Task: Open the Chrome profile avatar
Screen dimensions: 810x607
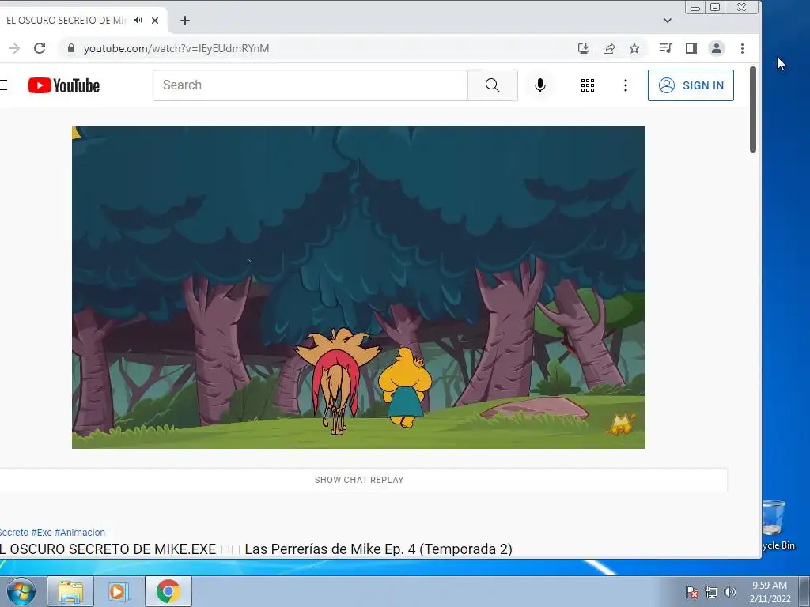Action: tap(717, 48)
